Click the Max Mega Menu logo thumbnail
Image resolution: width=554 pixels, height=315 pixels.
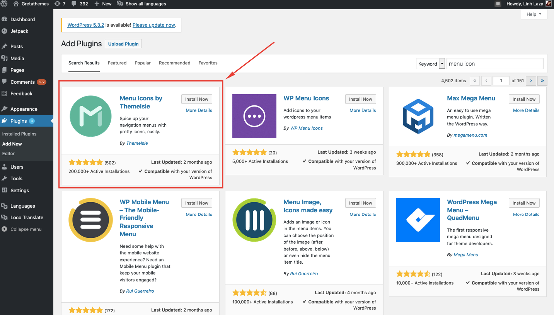tap(418, 116)
